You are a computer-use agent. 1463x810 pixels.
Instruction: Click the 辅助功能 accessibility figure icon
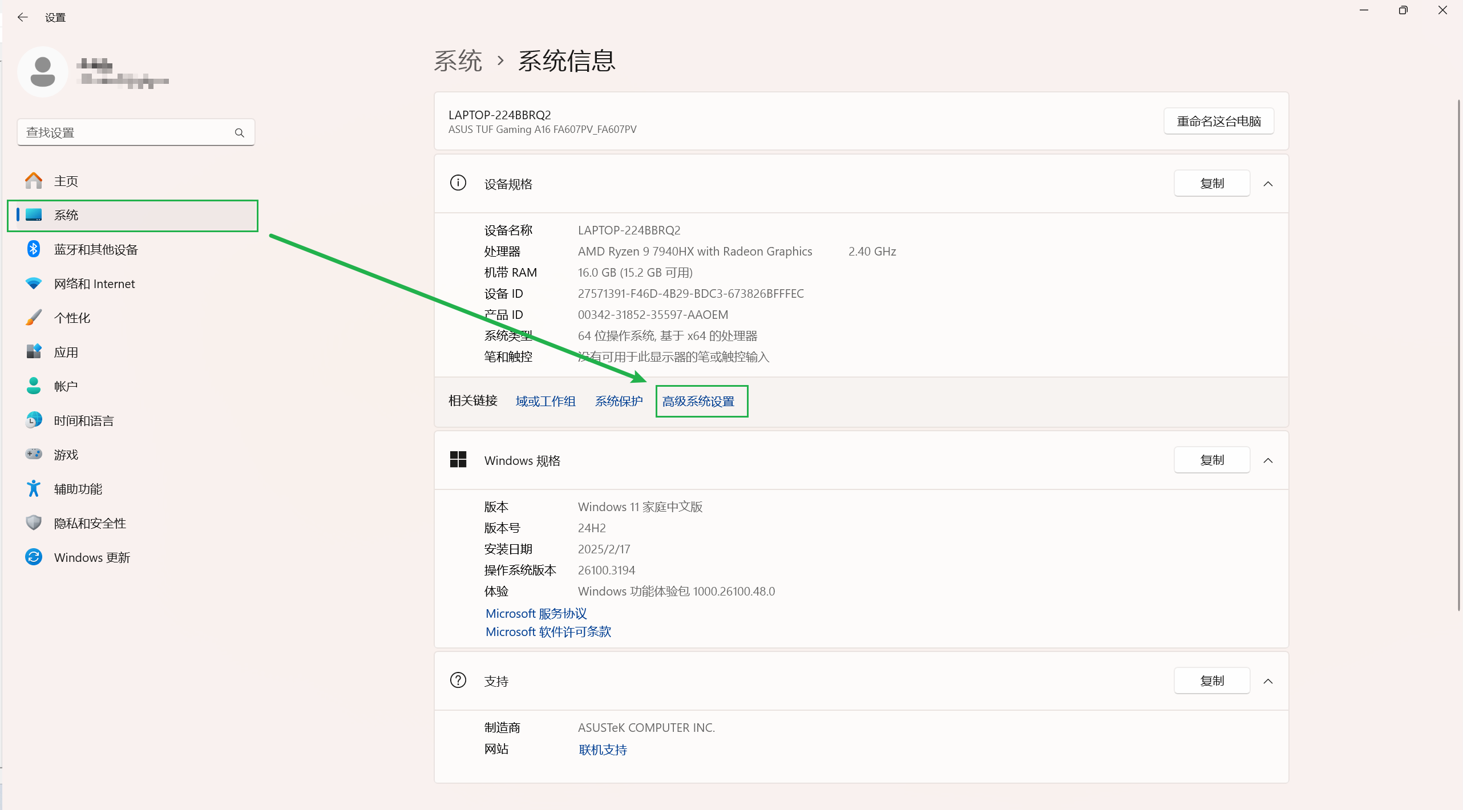(34, 489)
